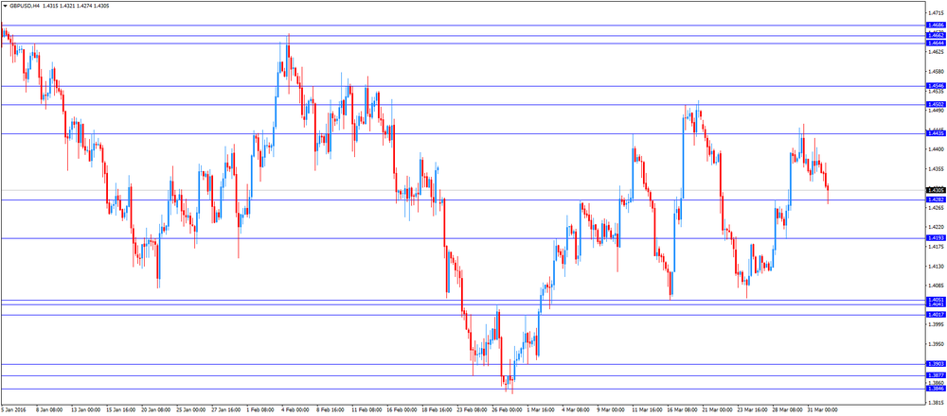The image size is (947, 416).
Task: Select the 1.4686 horizontal line price label
Action: [x=936, y=26]
